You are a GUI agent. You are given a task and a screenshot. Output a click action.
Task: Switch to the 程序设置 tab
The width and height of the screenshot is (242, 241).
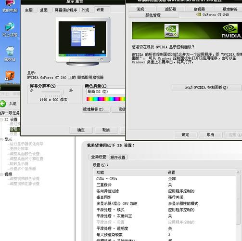[118, 158]
